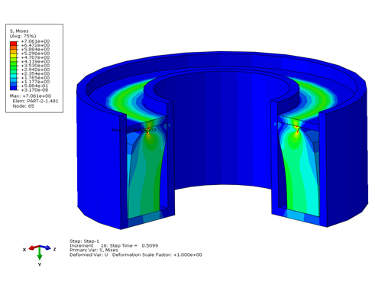The height and width of the screenshot is (282, 375).
Task: Click the (Avg: 75%) legend text
Action: (23, 36)
